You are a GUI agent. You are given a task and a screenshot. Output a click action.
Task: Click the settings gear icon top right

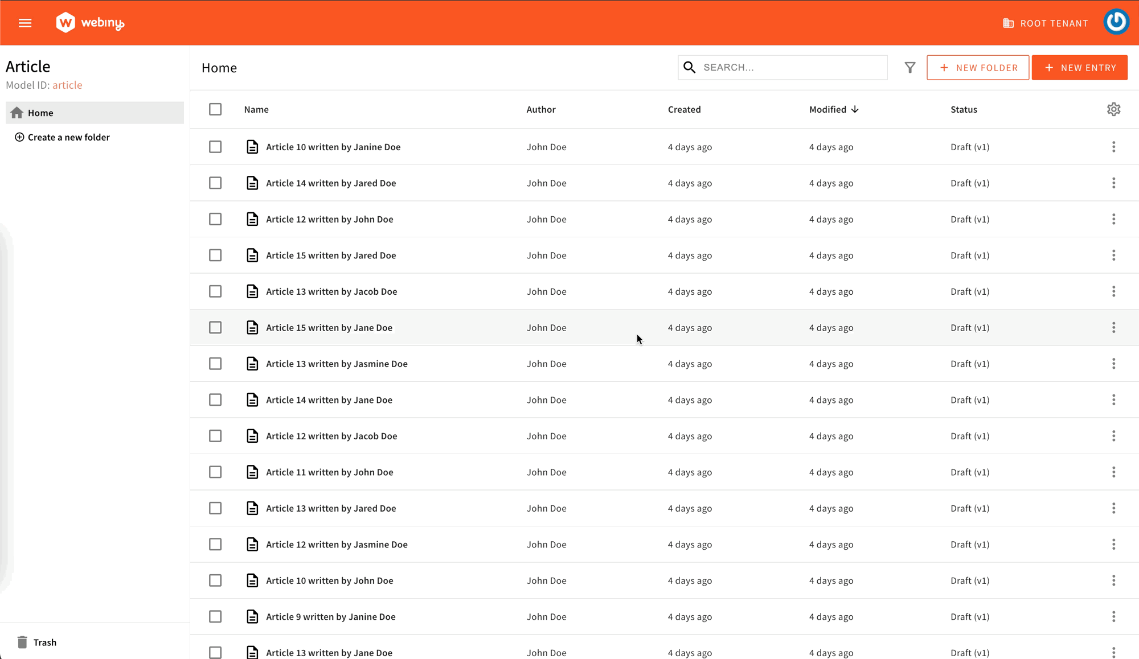[1115, 109]
